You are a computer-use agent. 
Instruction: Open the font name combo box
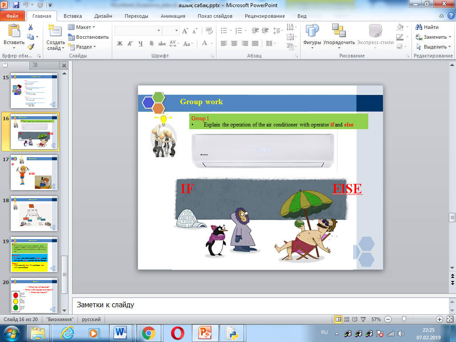pyautogui.click(x=138, y=30)
